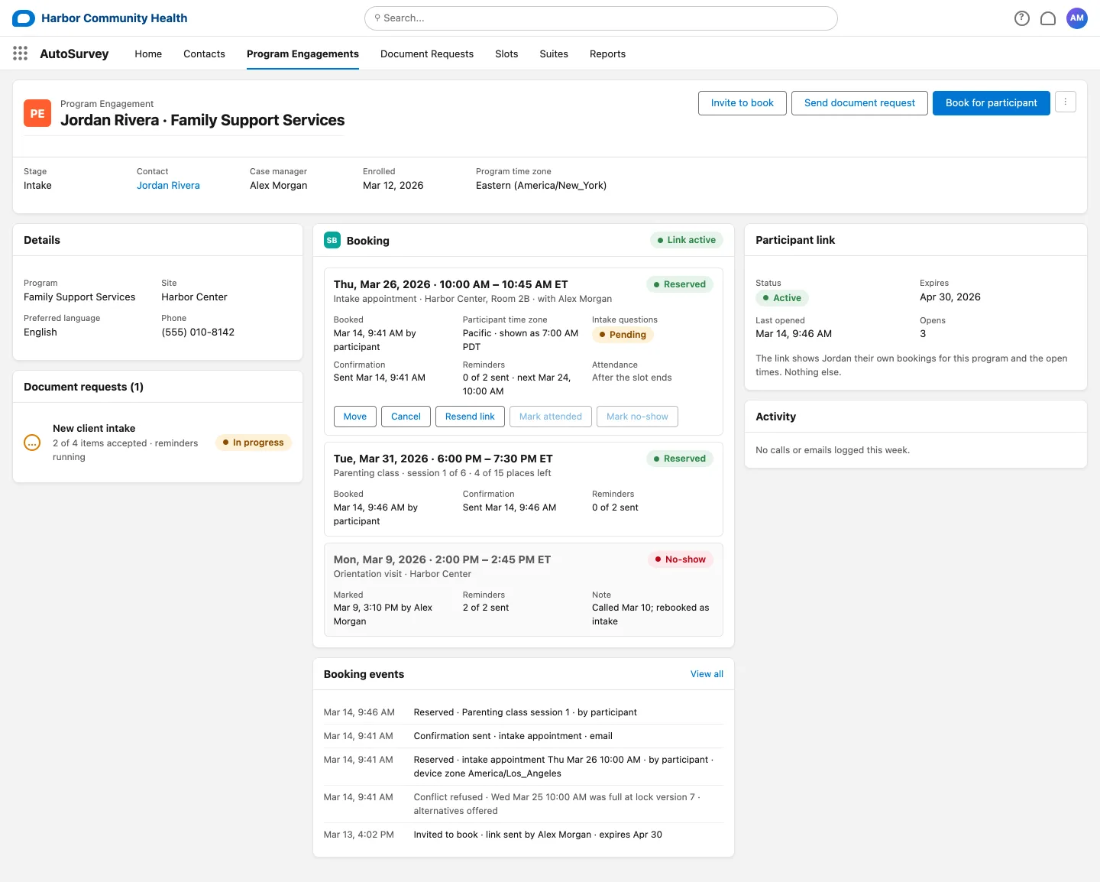Click the Alex Morgan case manager value
The image size is (1100, 882).
click(279, 186)
